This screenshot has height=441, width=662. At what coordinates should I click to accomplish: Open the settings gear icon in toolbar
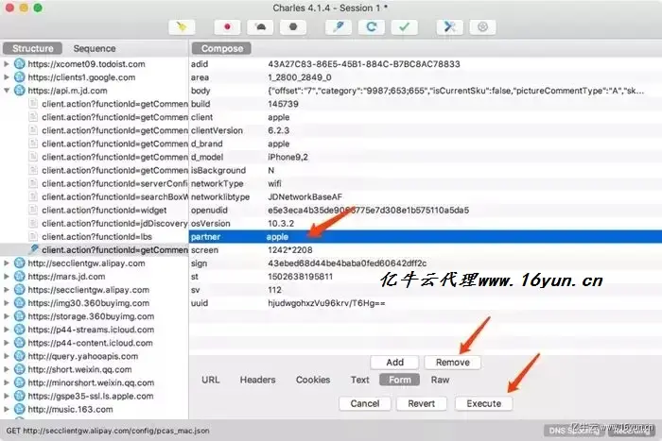482,27
